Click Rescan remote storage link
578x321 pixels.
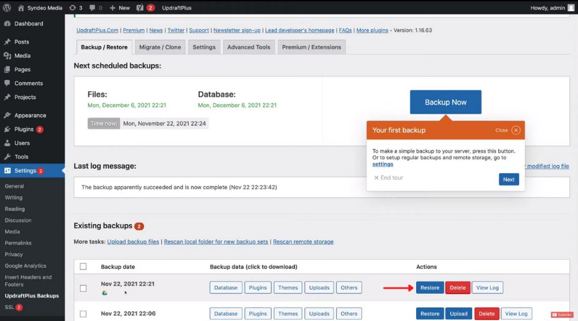(x=303, y=242)
